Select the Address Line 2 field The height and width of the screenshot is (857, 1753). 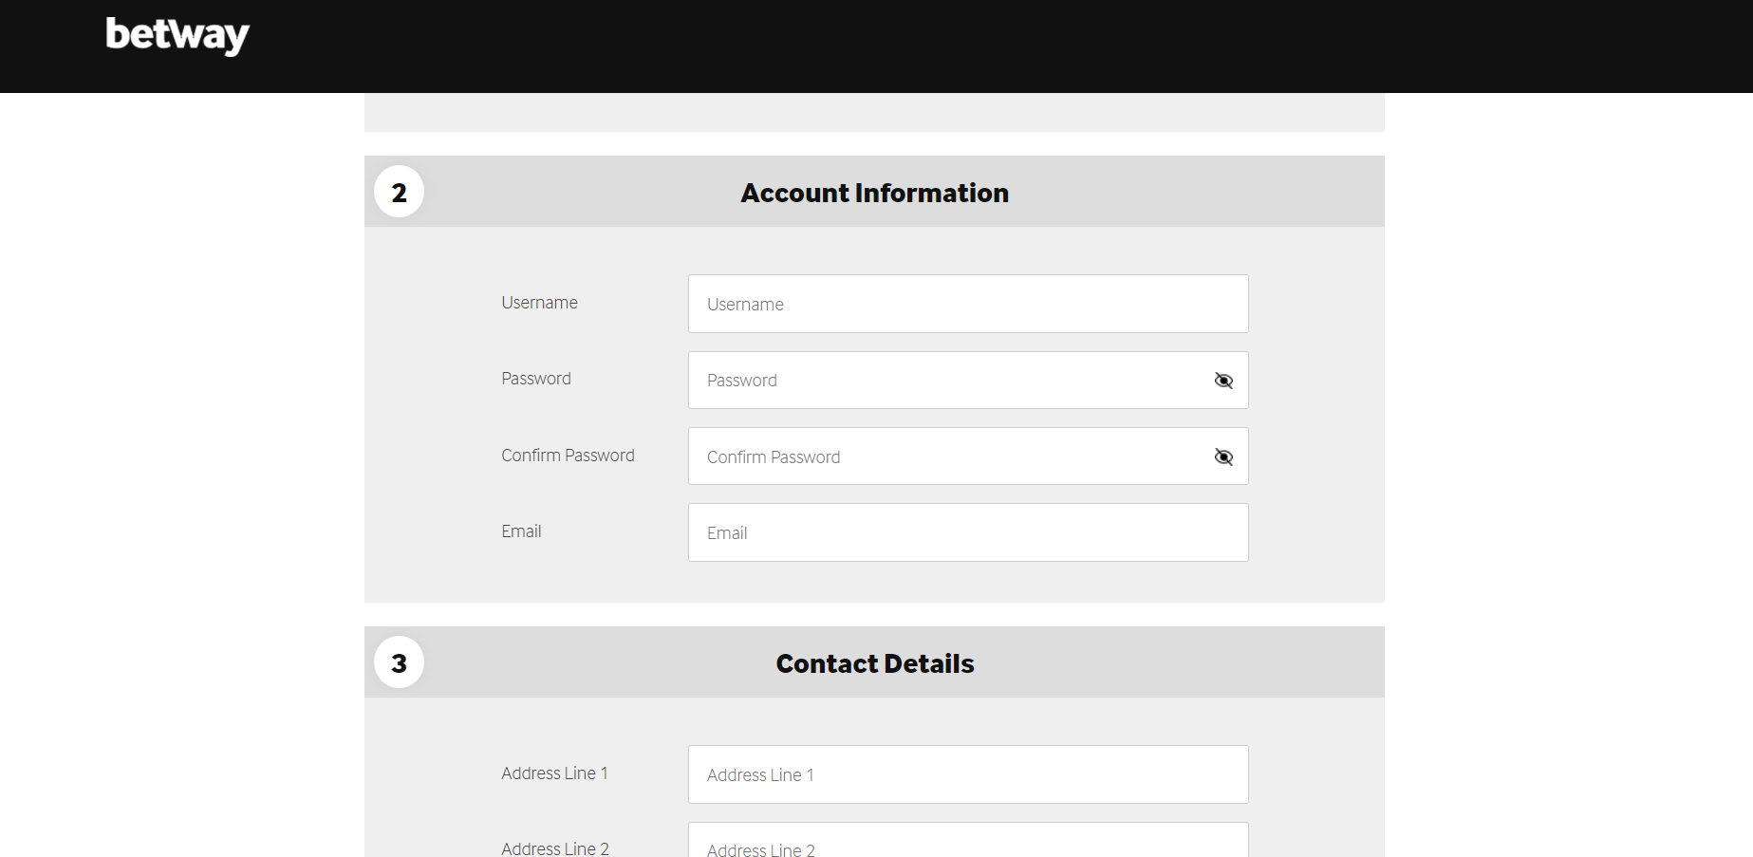click(x=967, y=848)
